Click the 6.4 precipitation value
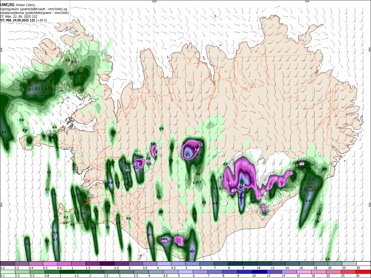 (x=56, y=233)
